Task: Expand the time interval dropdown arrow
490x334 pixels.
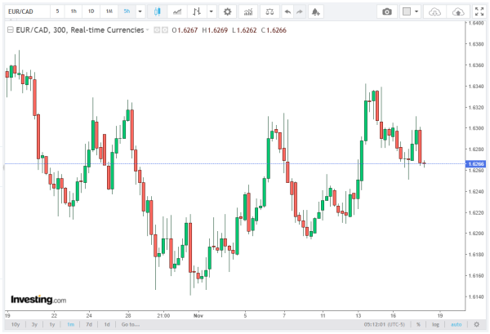Action: 140,12
